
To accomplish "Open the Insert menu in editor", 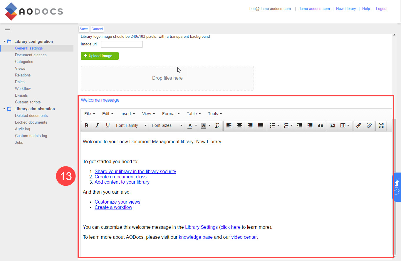I will tap(128, 114).
